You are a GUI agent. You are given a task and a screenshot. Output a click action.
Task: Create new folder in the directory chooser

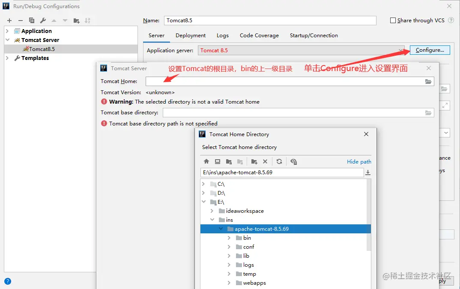(x=254, y=161)
